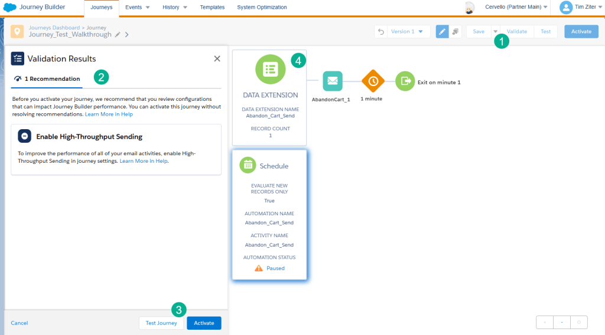605x335 pixels.
Task: Click the orange 1 minute wait icon
Action: (373, 81)
